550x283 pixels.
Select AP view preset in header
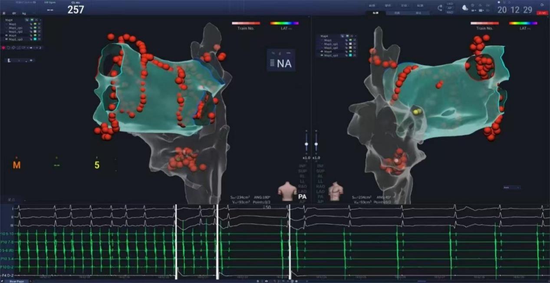(x=450, y=8)
